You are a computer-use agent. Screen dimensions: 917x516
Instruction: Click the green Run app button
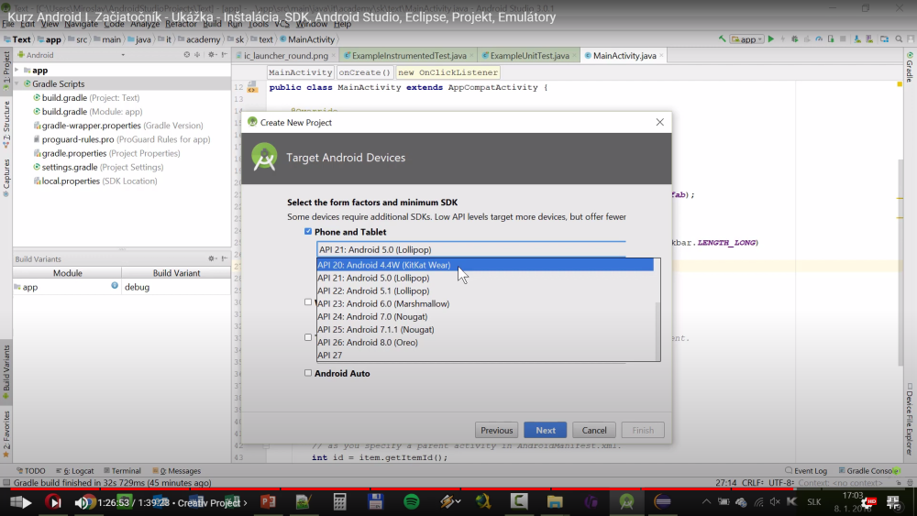[x=771, y=39]
